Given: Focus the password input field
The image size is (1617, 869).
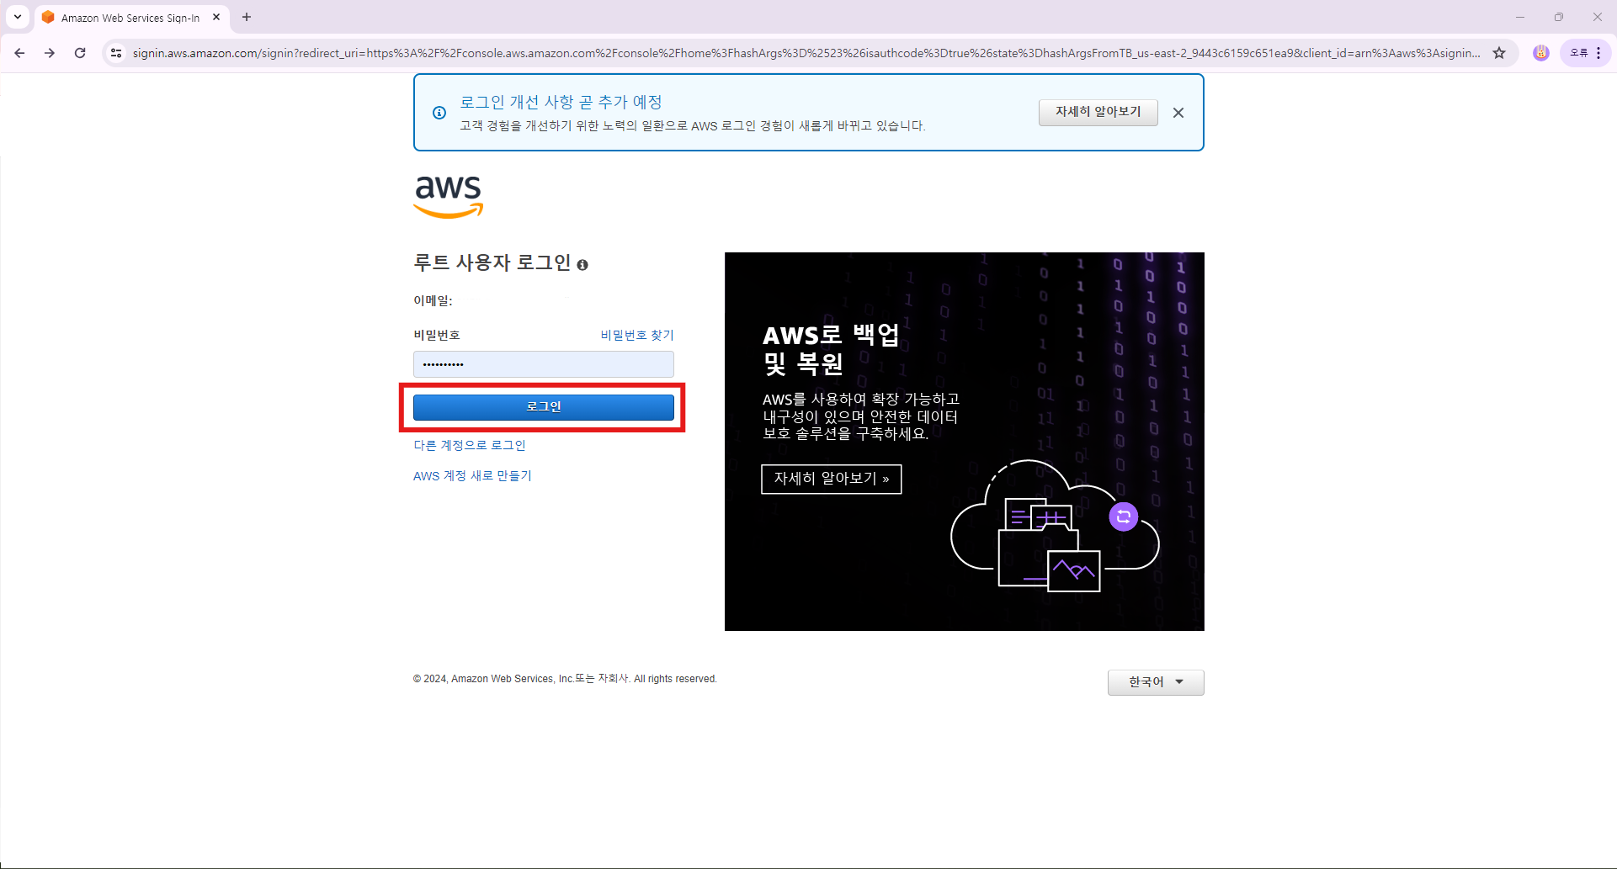Looking at the screenshot, I should click(544, 364).
